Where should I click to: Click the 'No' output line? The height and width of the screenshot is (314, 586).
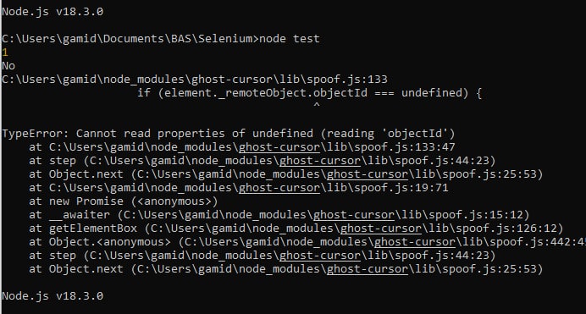pos(8,66)
